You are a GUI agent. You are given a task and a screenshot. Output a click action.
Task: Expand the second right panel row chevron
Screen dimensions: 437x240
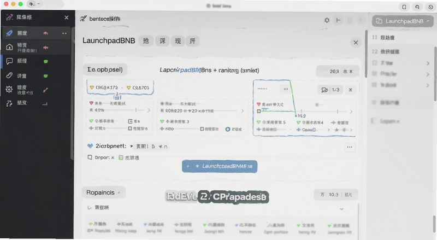tap(428, 74)
